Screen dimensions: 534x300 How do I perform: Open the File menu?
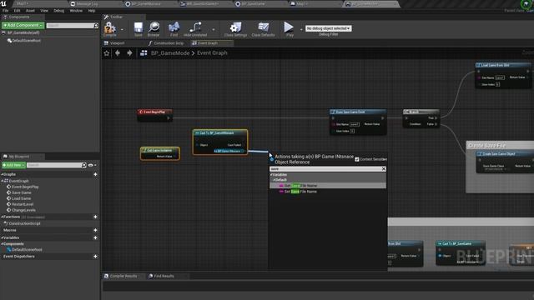click(x=6, y=11)
